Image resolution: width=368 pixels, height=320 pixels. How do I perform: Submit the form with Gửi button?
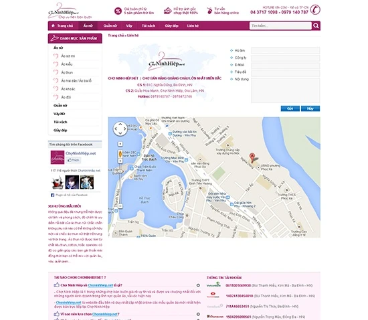point(290,108)
